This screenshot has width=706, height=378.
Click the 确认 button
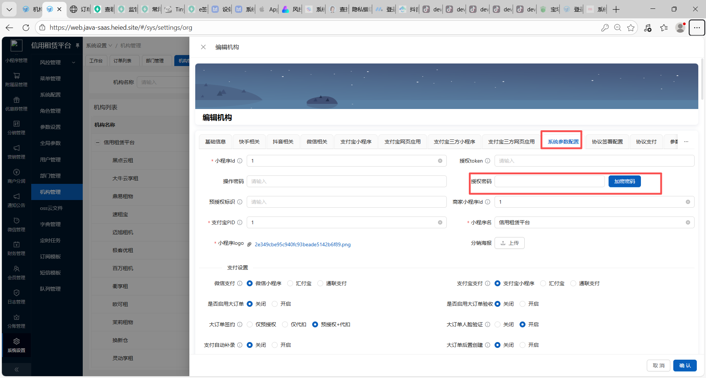point(685,366)
